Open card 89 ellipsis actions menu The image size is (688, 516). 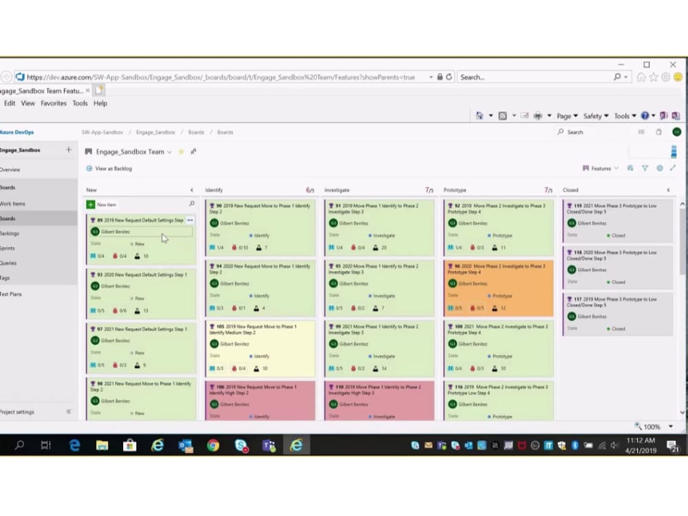(x=190, y=220)
